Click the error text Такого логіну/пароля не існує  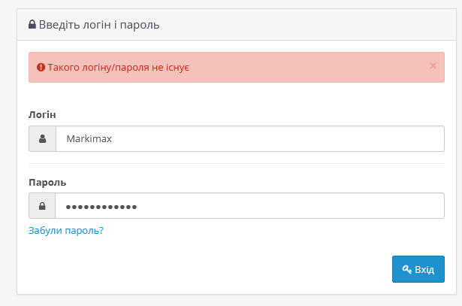[x=117, y=67]
